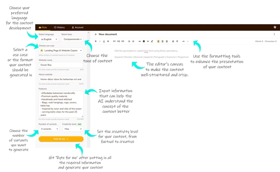Add a block quote
280x172 pixels.
click(148, 41)
